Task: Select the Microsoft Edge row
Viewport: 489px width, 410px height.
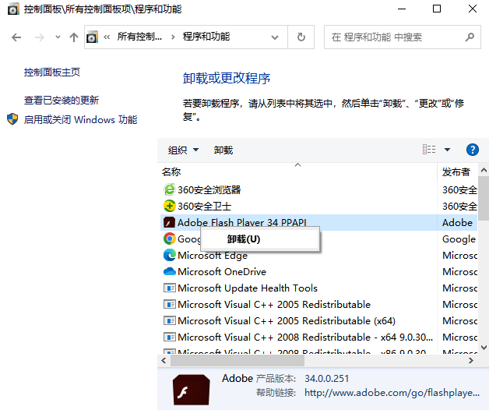Action: 318,255
